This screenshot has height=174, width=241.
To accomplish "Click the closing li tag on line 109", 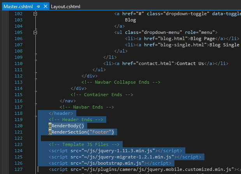I will (x=110, y=57).
